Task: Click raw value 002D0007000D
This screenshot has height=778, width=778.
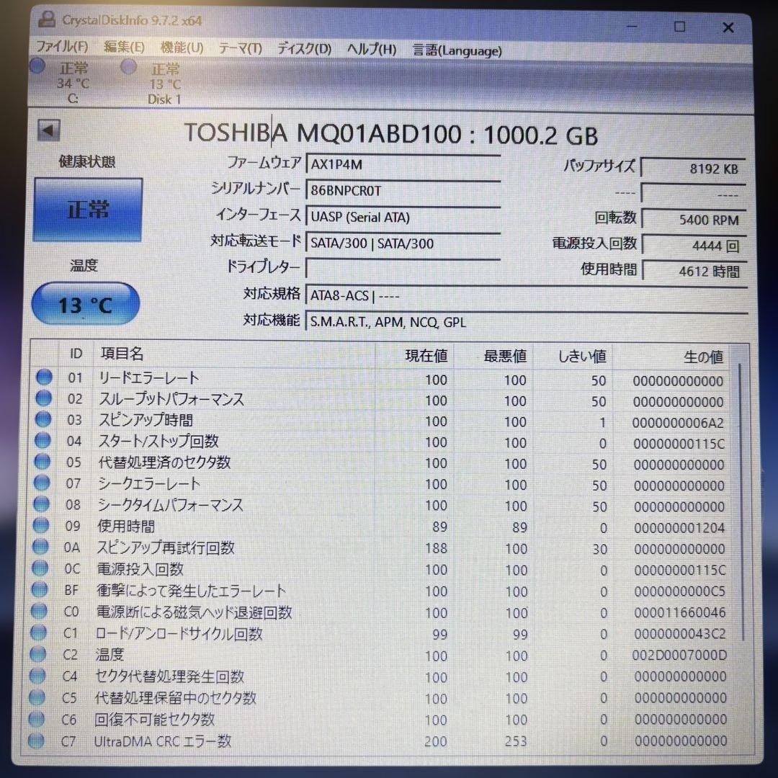Action: coord(680,656)
